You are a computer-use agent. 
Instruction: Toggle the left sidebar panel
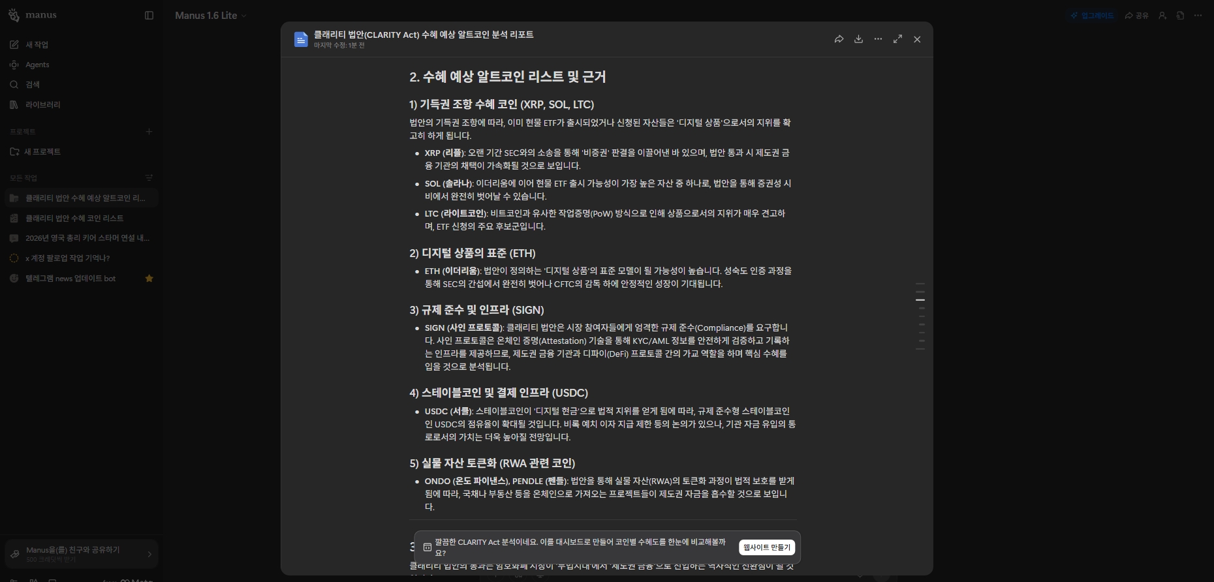[149, 16]
